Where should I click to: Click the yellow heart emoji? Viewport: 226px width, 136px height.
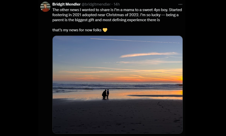coord(105,30)
